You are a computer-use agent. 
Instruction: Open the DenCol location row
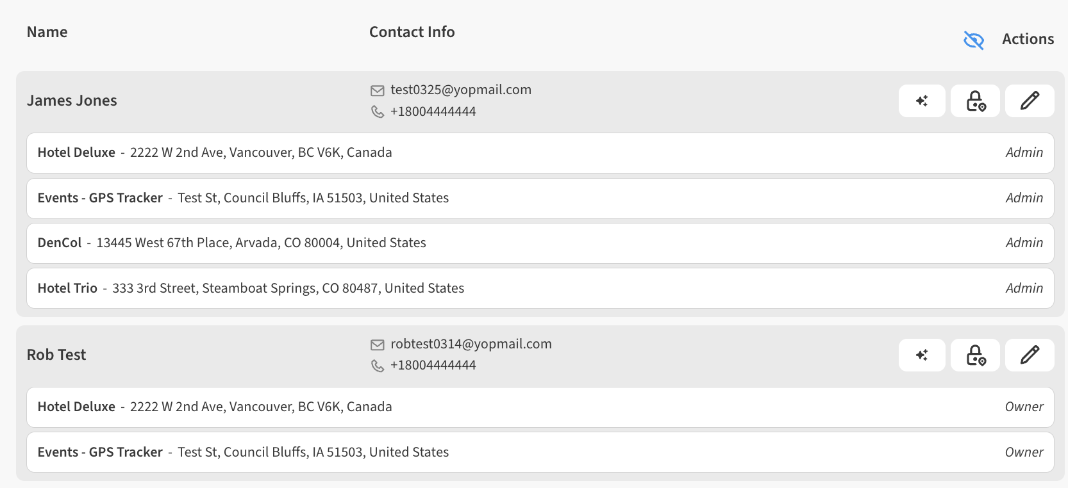(540, 243)
